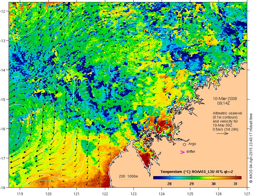Click the '10-Mar 09Z' legend line
The image size is (253, 196).
[222, 125]
